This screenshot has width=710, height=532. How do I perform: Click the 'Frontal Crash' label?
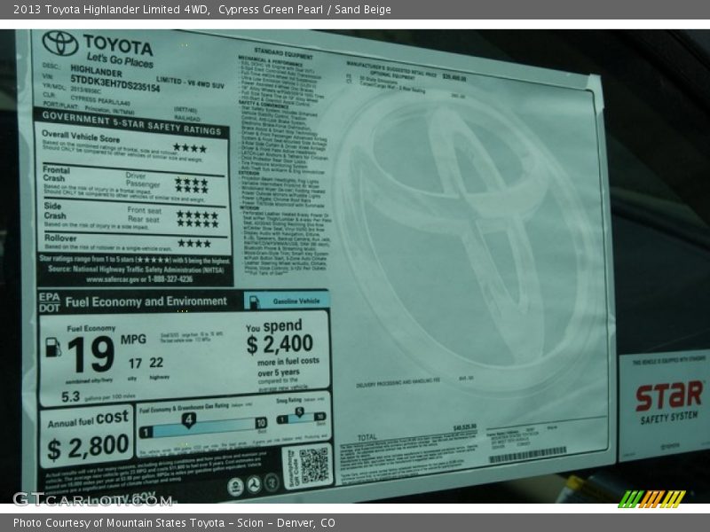pos(56,174)
